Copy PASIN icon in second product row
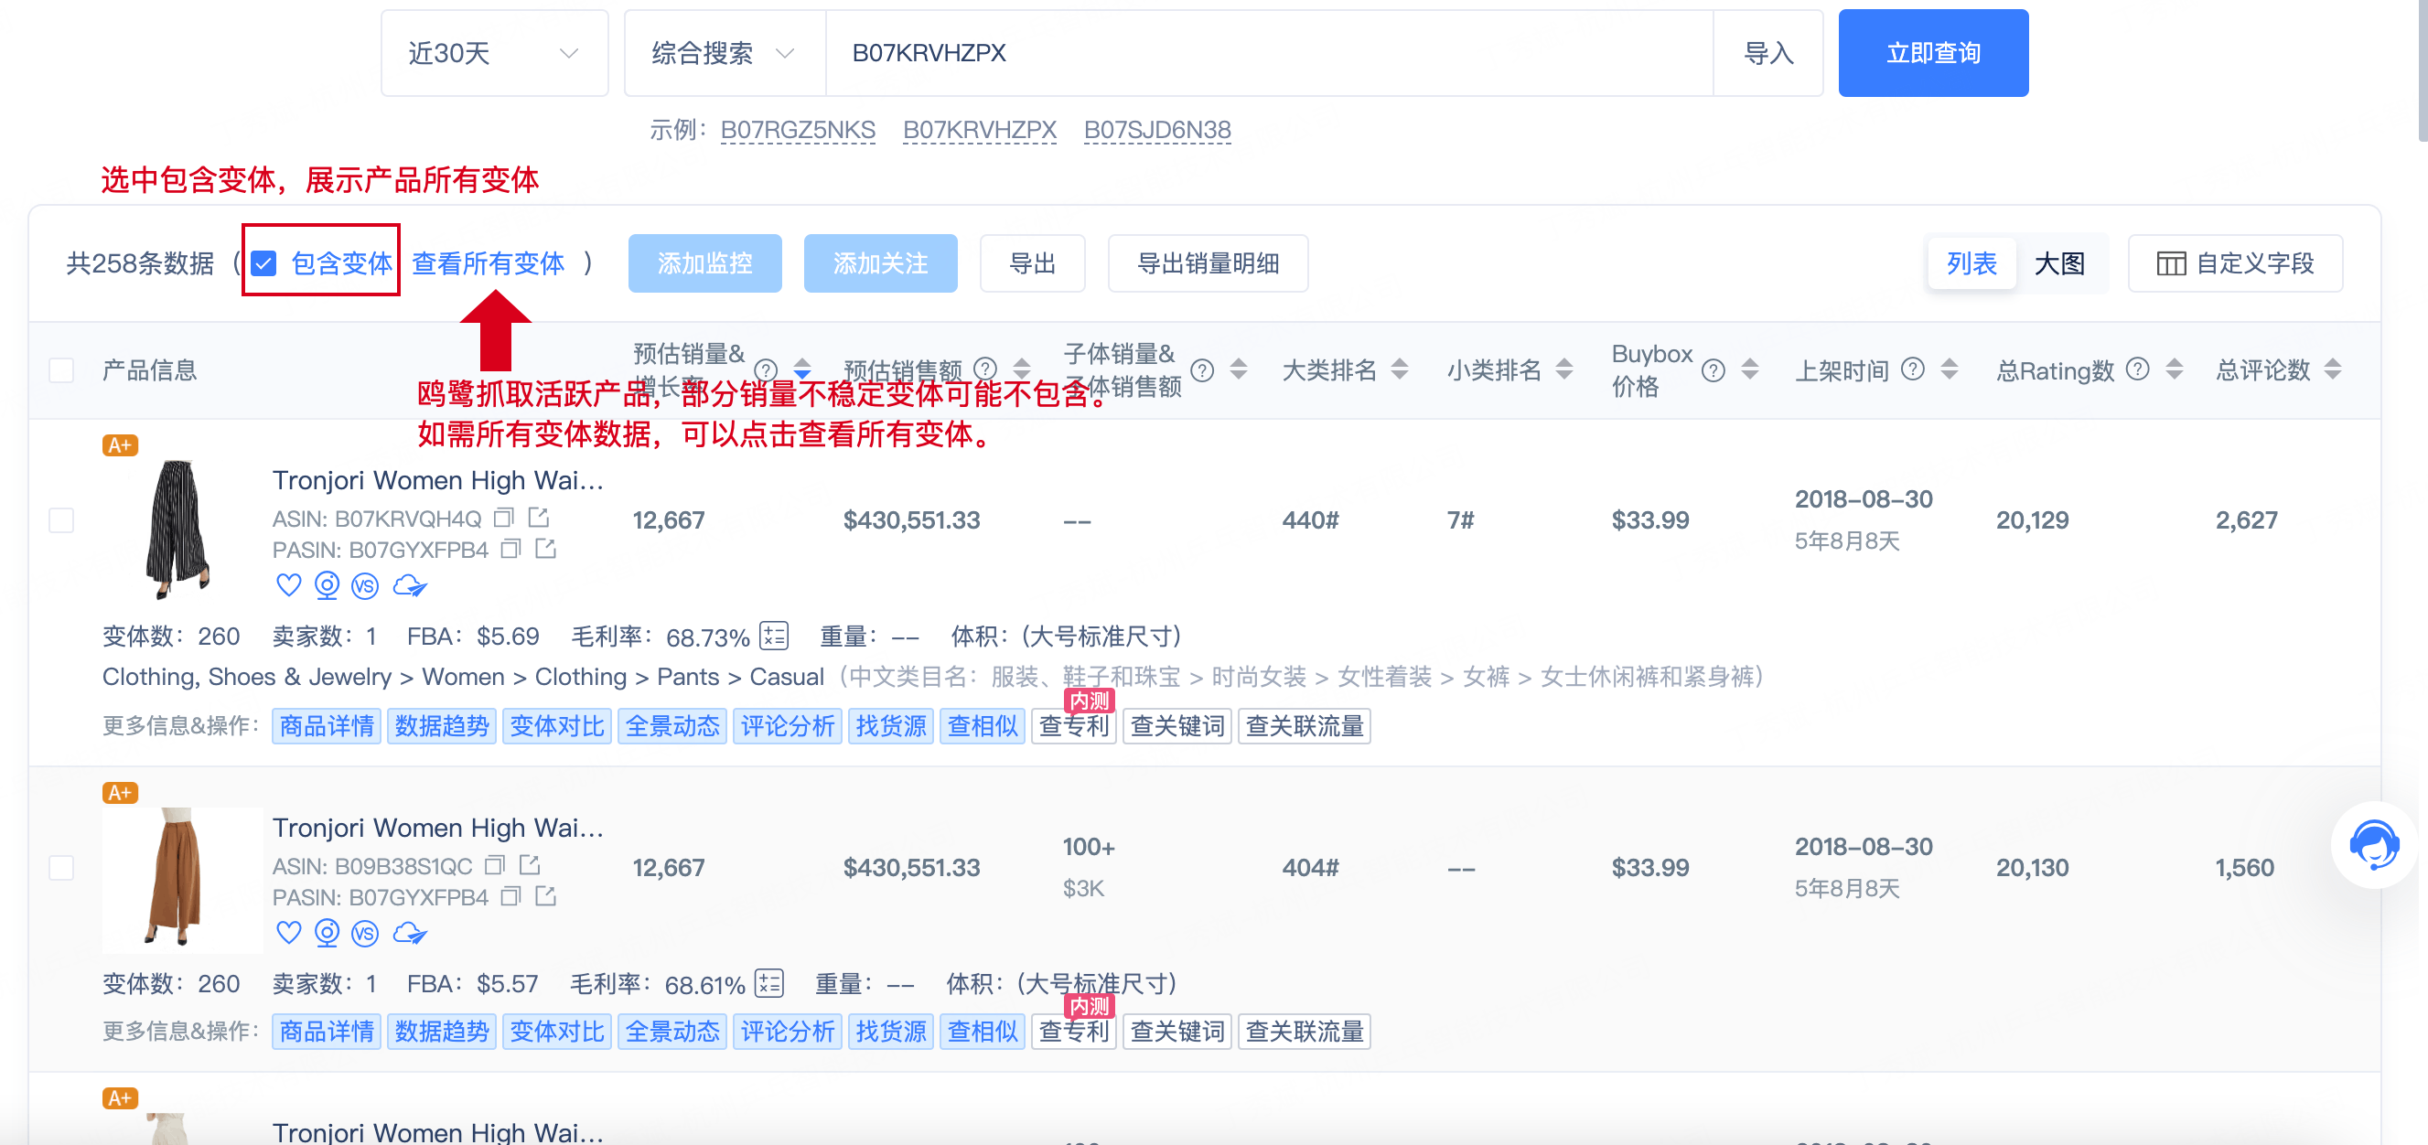 (510, 896)
